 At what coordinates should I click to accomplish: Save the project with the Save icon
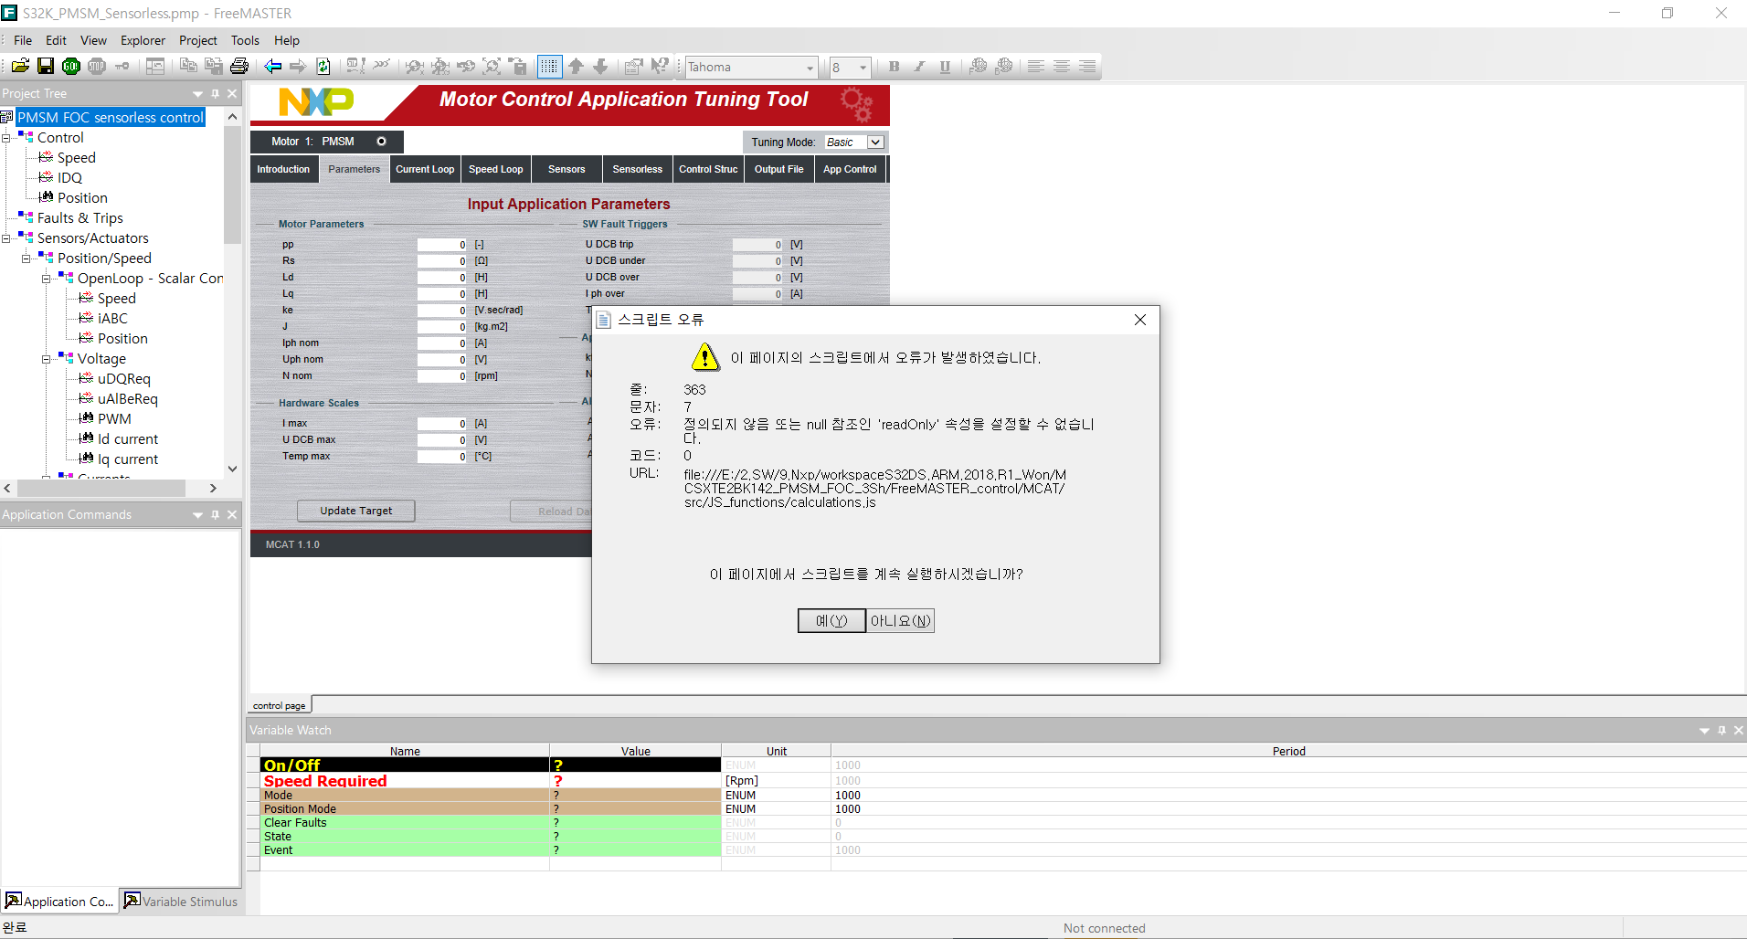(x=46, y=66)
